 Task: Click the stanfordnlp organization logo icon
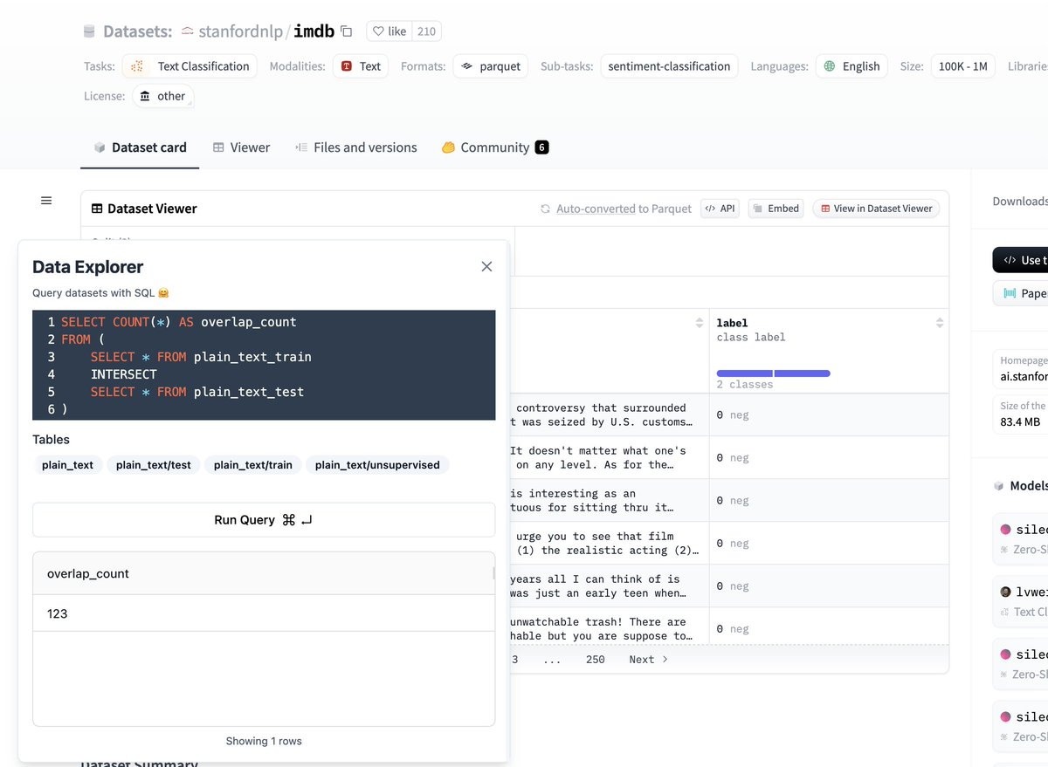coord(187,31)
